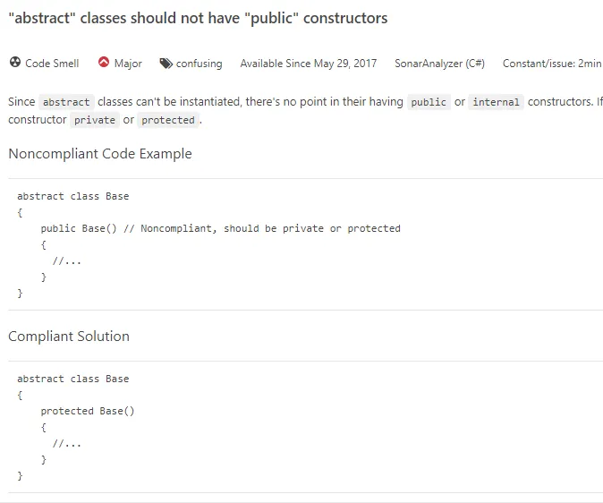
Task: Click the inline protected code keyword in description
Action: (168, 120)
